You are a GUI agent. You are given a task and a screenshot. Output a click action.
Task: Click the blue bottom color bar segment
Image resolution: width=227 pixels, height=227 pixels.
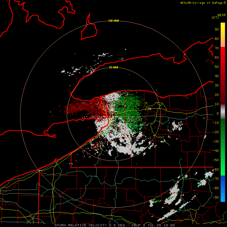coord(223,188)
